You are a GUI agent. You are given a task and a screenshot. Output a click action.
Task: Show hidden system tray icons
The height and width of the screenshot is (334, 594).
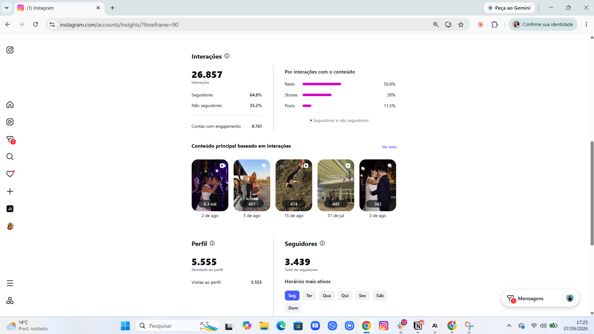(x=509, y=325)
